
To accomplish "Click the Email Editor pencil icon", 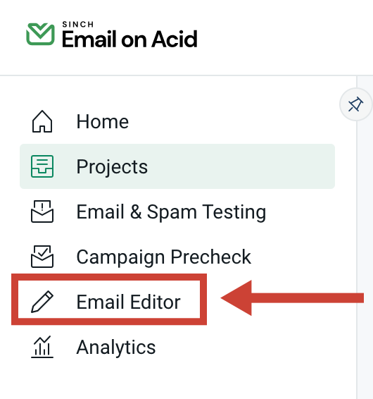I will click(x=42, y=302).
